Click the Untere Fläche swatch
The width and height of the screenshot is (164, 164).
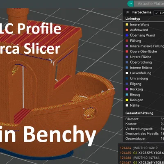[x=127, y=57]
